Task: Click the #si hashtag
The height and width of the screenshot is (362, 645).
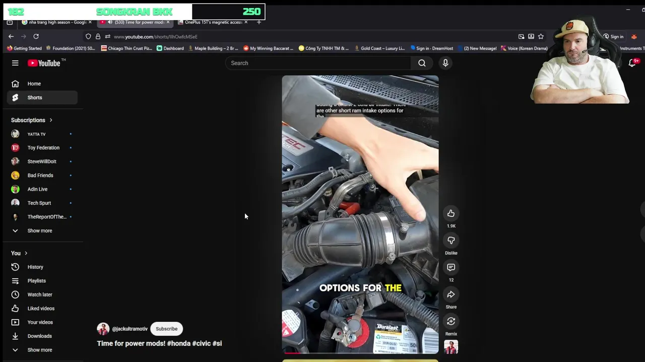Action: (x=217, y=343)
